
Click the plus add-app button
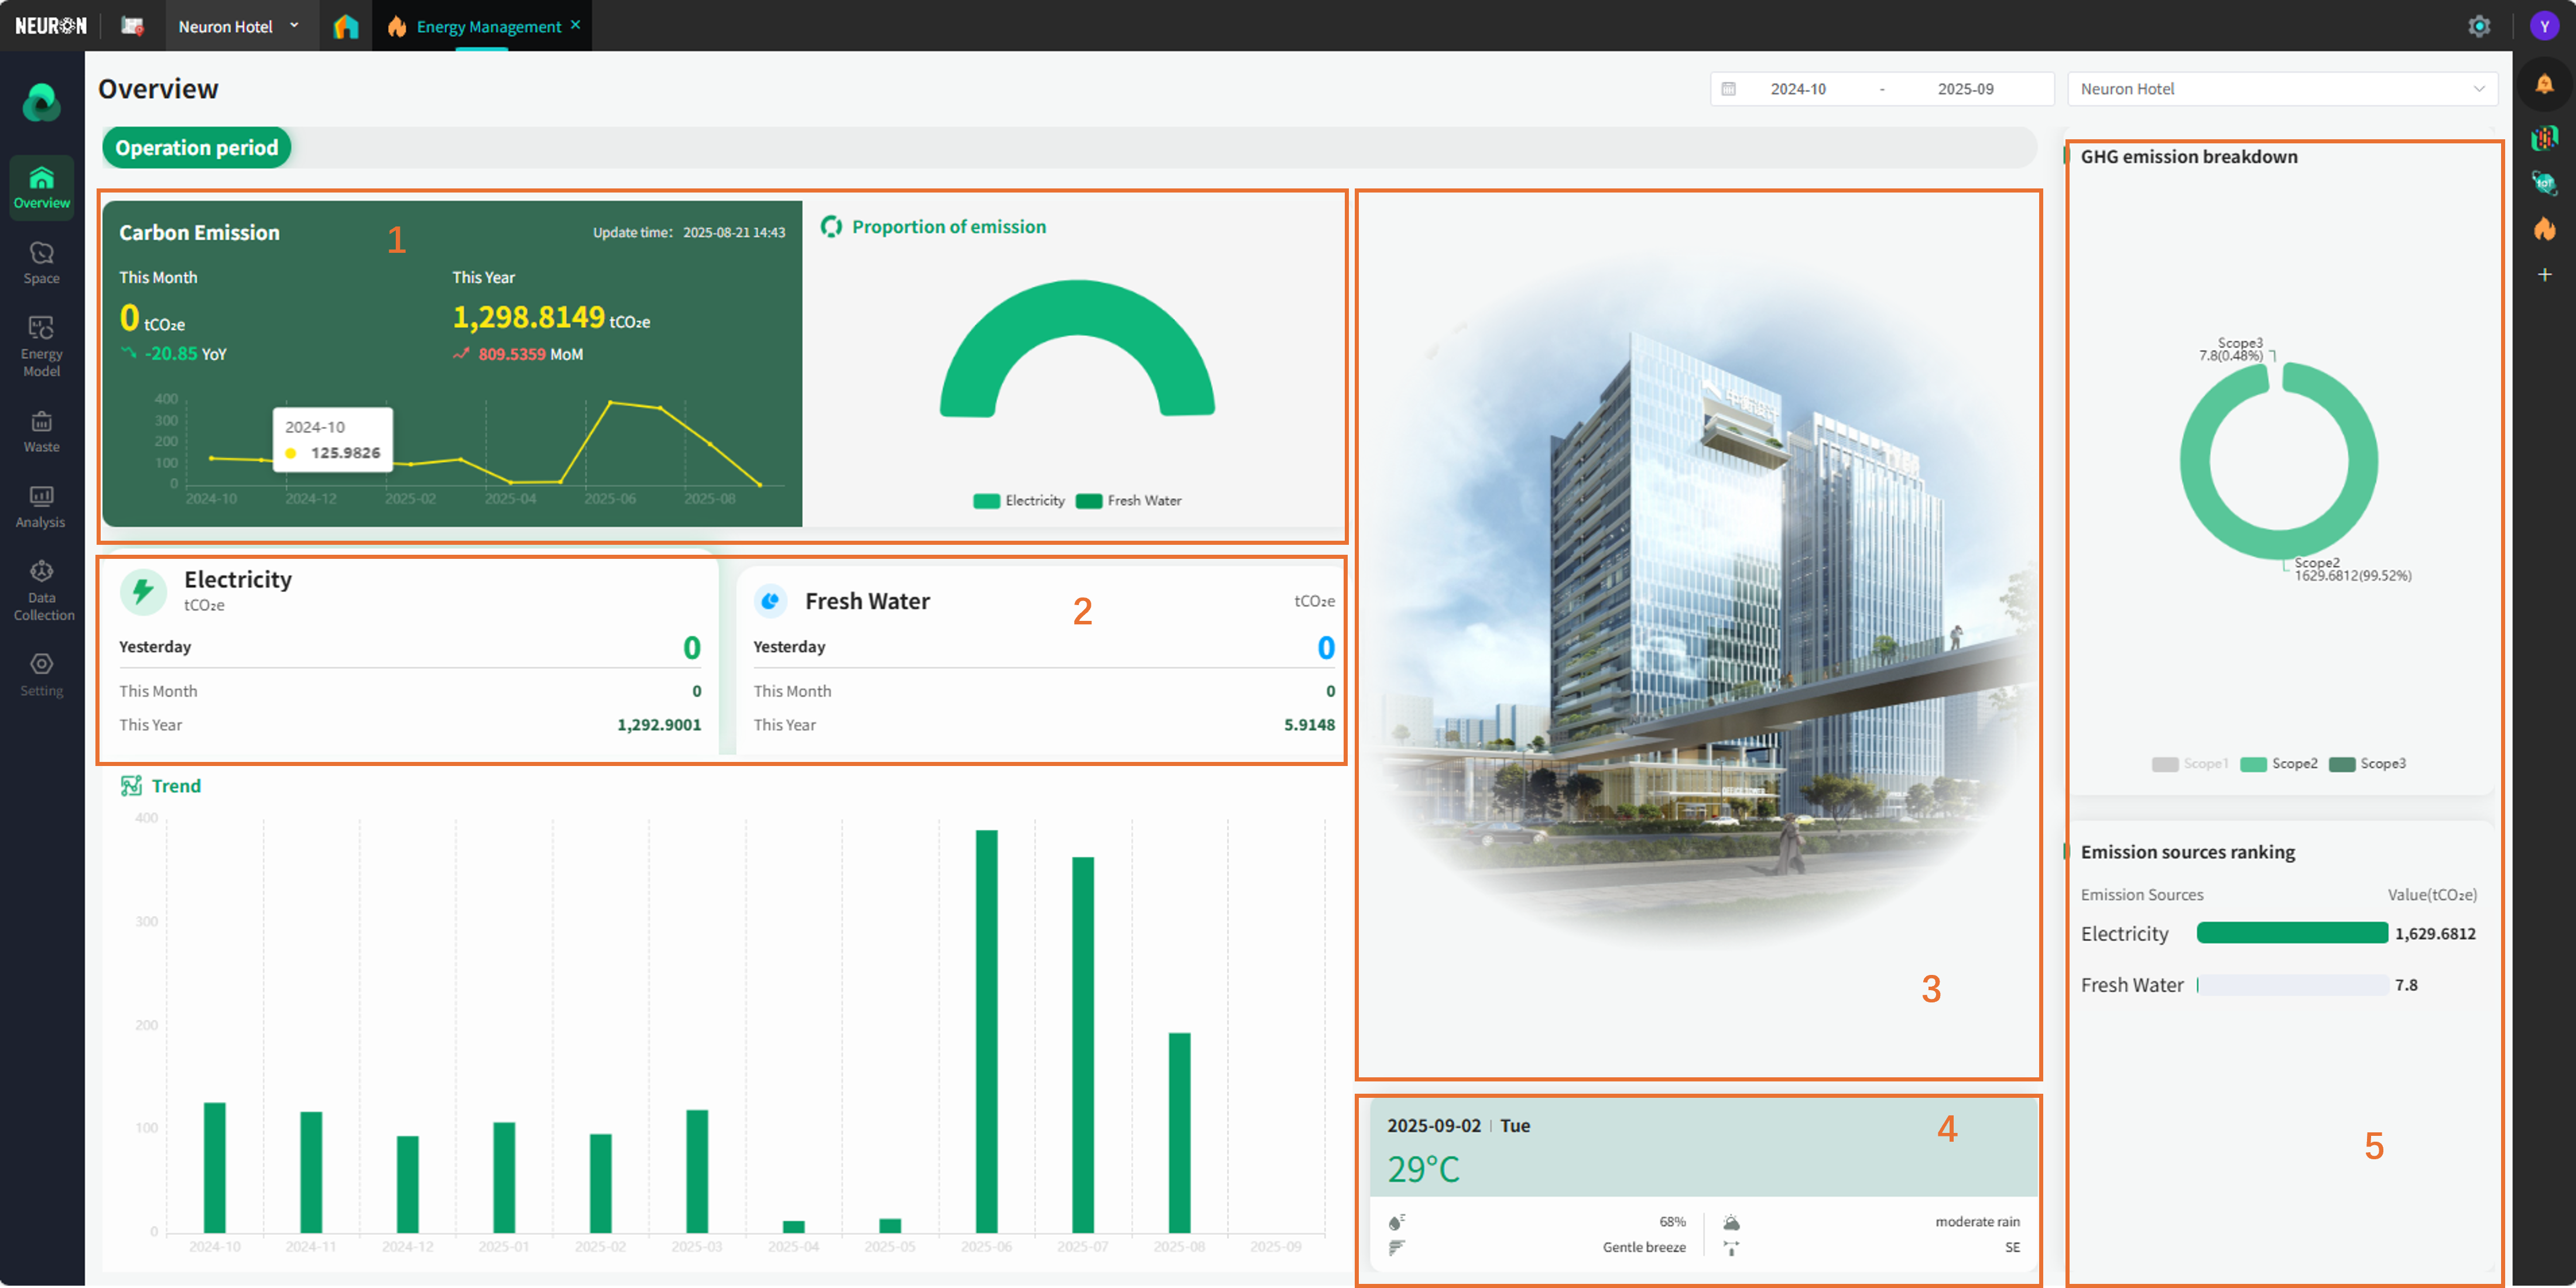[2544, 274]
